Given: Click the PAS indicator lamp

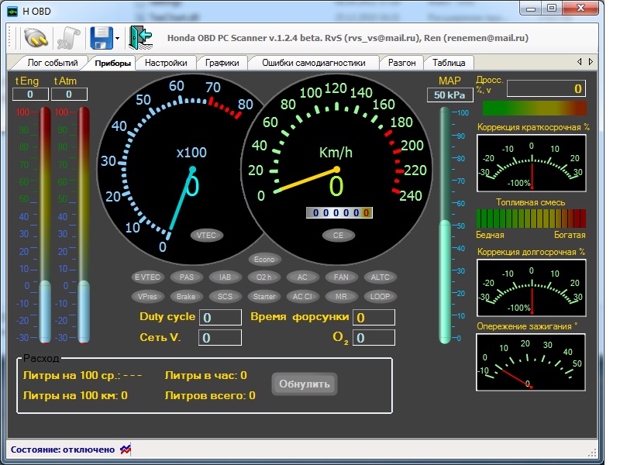Looking at the screenshot, I should pos(187,277).
